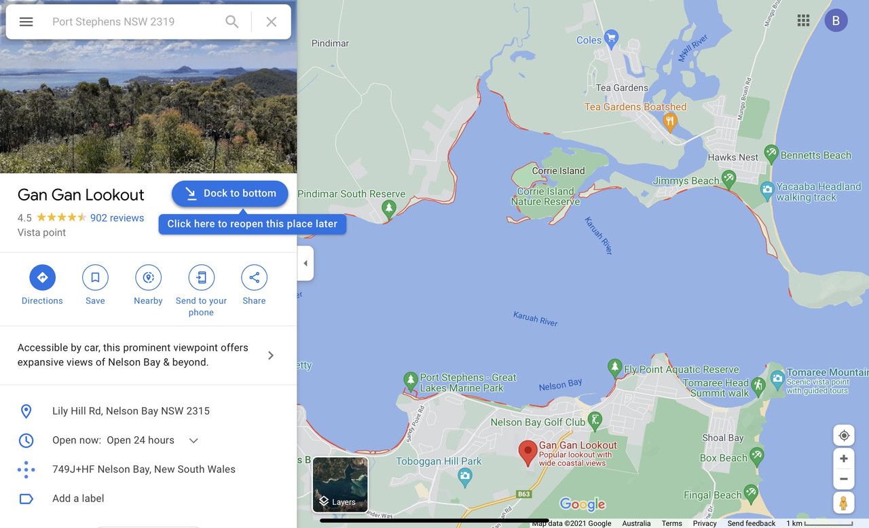Open the Terms link
Image resolution: width=869 pixels, height=528 pixels.
point(671,523)
